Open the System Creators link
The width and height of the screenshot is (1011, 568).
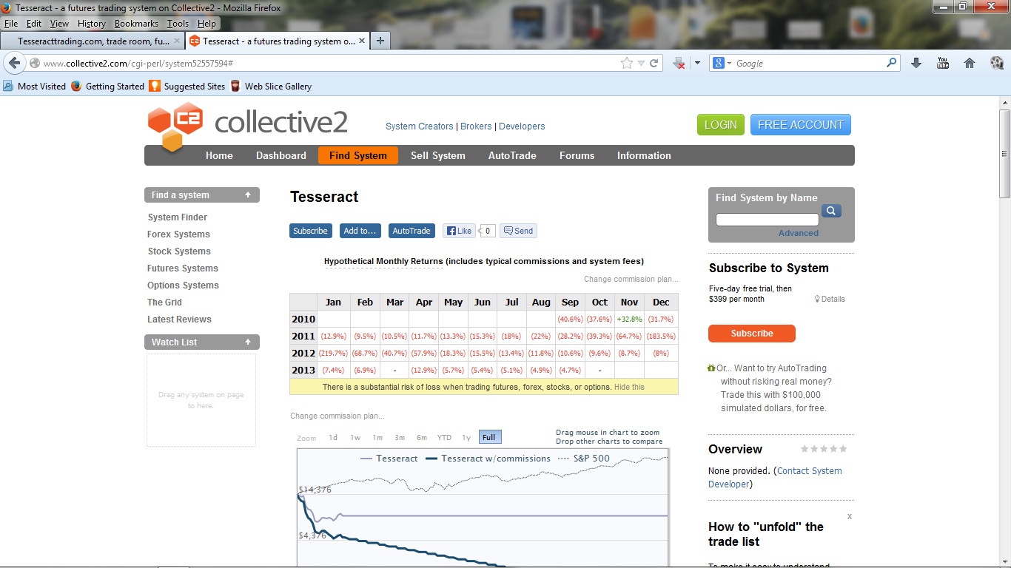[x=419, y=126]
